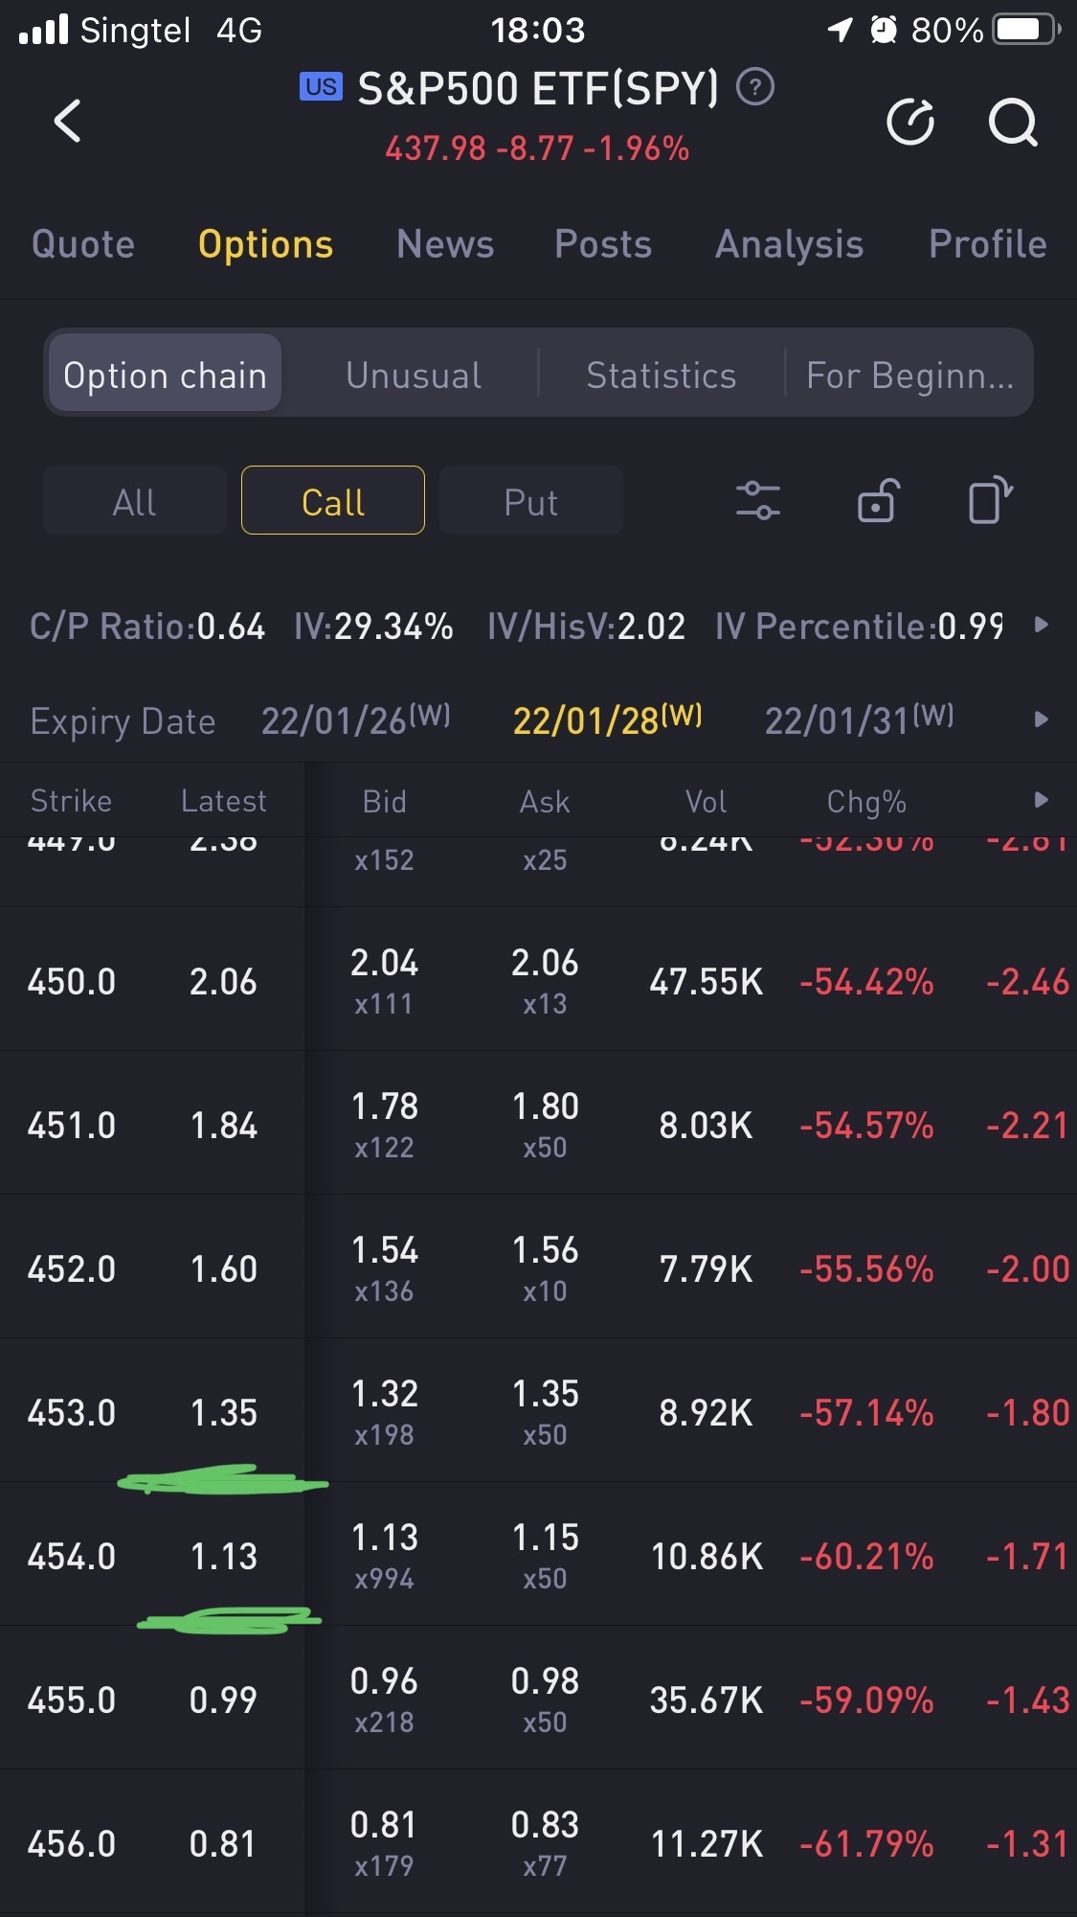Tap the rotate screen icon
This screenshot has height=1917, width=1077.
pyautogui.click(x=990, y=500)
